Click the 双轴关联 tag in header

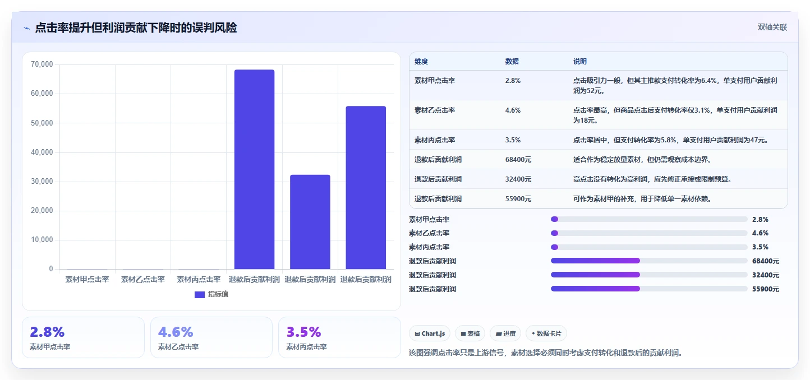point(772,27)
